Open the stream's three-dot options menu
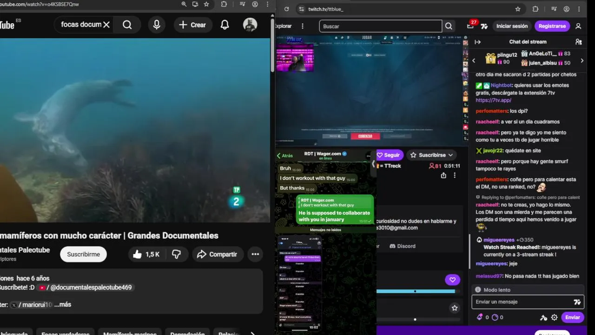 point(455,175)
